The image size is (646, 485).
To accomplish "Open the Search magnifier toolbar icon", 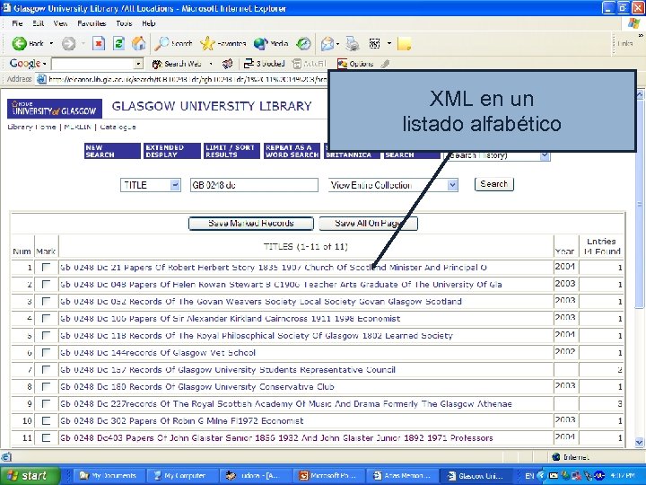I will 161,43.
